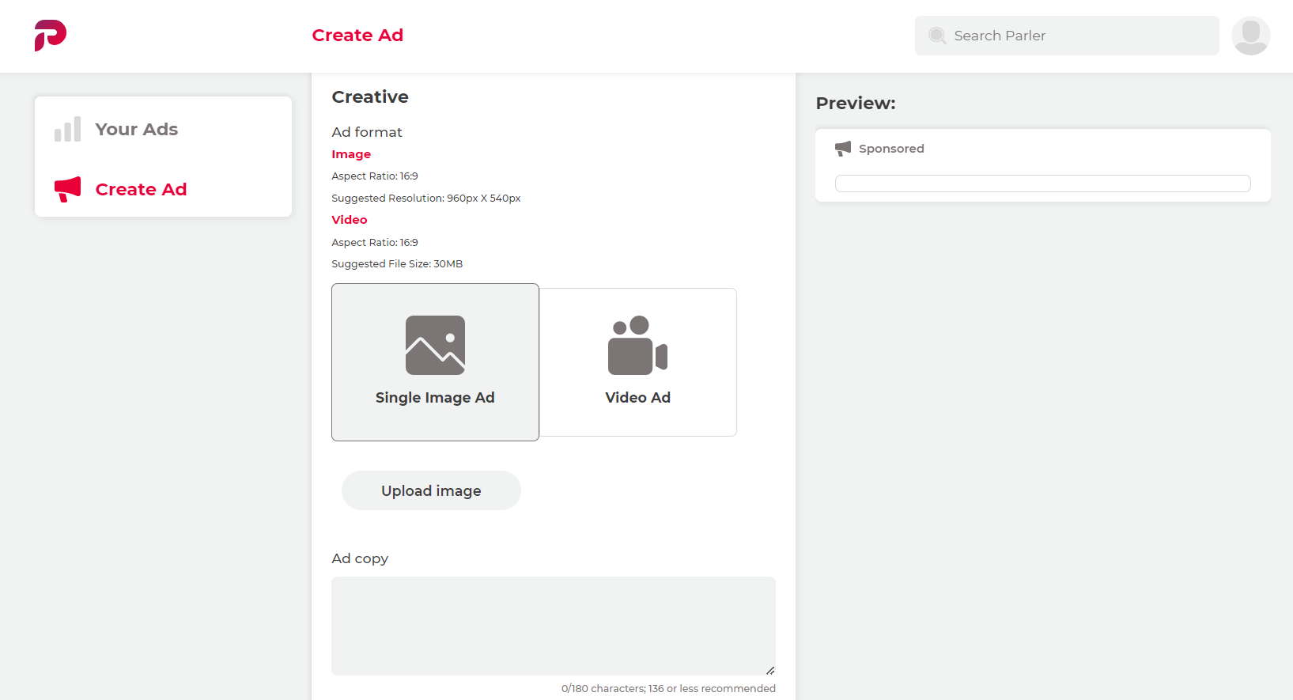The height and width of the screenshot is (700, 1293).
Task: Focus the Search Parler field
Action: (x=1067, y=36)
